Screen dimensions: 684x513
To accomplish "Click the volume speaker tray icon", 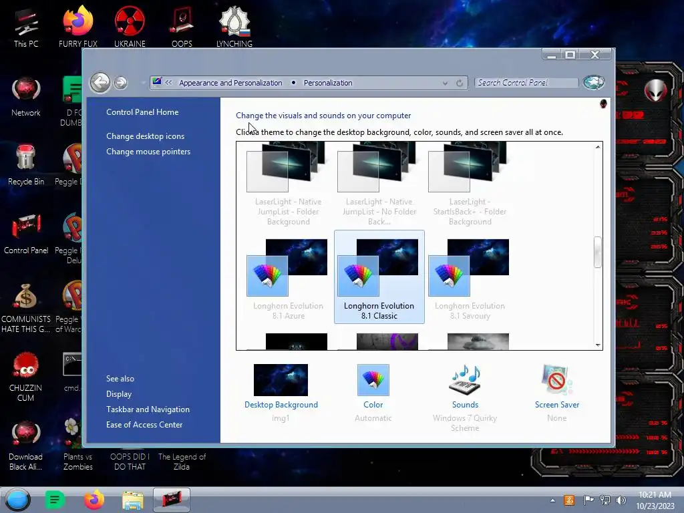I will coord(621,500).
